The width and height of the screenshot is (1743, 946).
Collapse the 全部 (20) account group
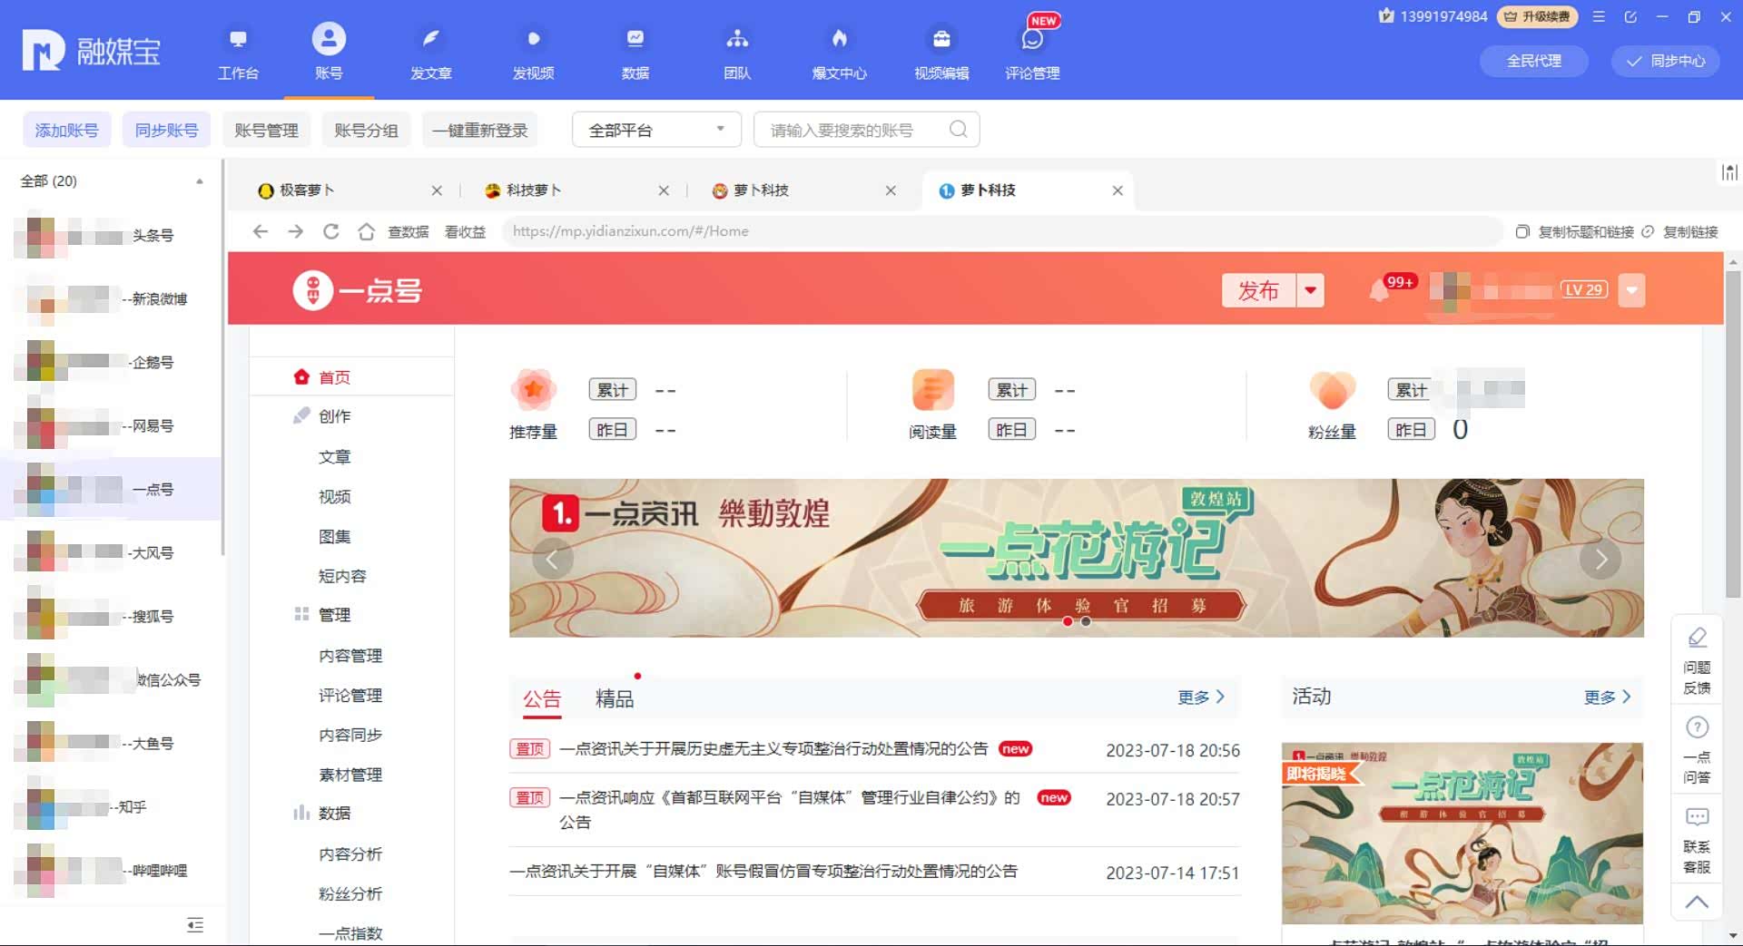point(199,181)
